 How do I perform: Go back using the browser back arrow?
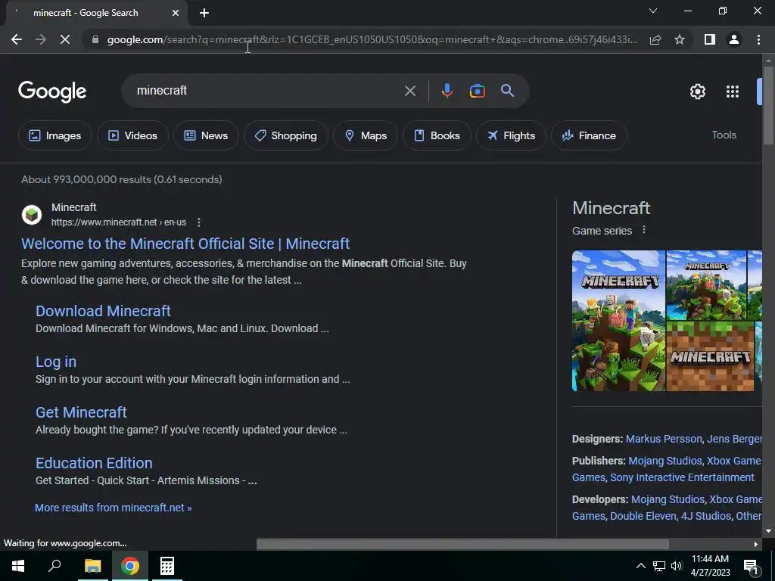click(x=17, y=39)
